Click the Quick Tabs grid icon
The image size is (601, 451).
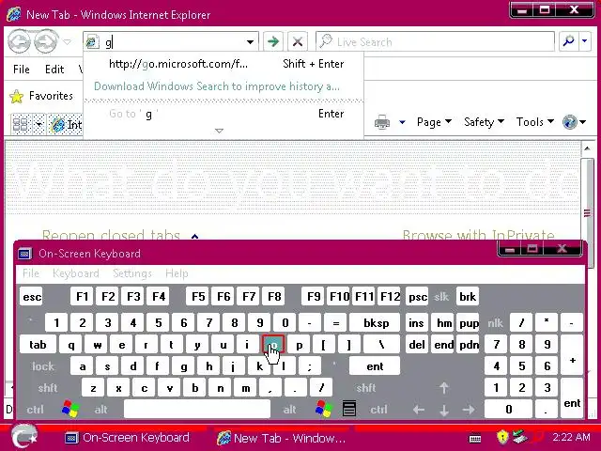[x=20, y=124]
